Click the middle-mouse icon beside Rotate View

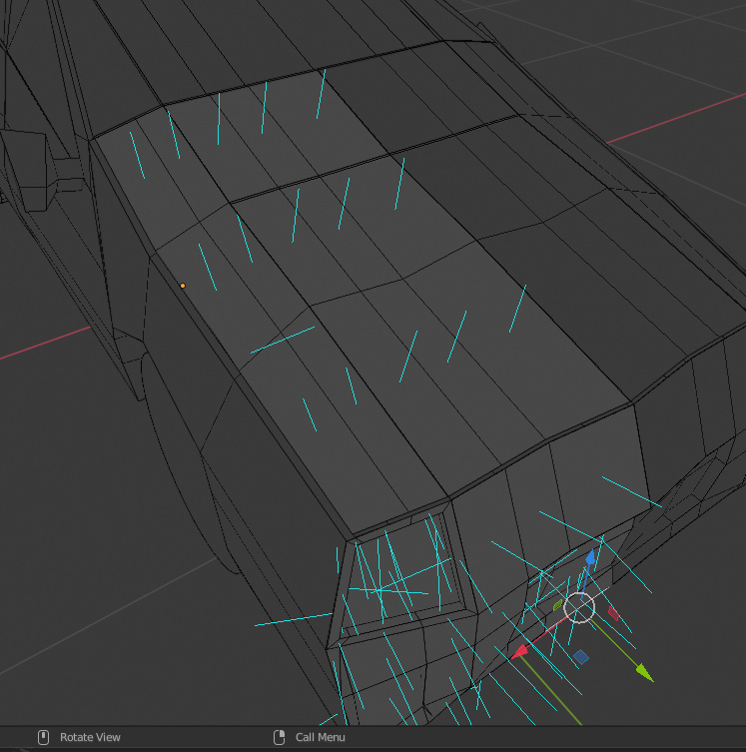[x=43, y=737]
